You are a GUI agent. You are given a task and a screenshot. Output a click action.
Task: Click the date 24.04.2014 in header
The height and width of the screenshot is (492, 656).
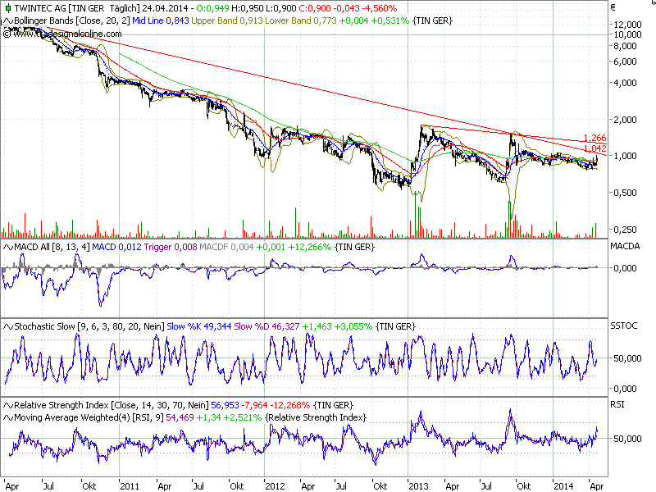165,8
